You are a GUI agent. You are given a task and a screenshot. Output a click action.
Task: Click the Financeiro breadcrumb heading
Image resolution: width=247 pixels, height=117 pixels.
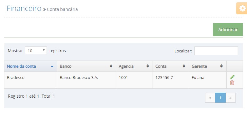(x=24, y=8)
